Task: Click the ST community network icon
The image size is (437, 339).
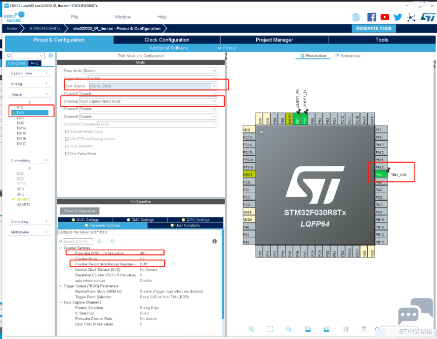Action: [411, 17]
